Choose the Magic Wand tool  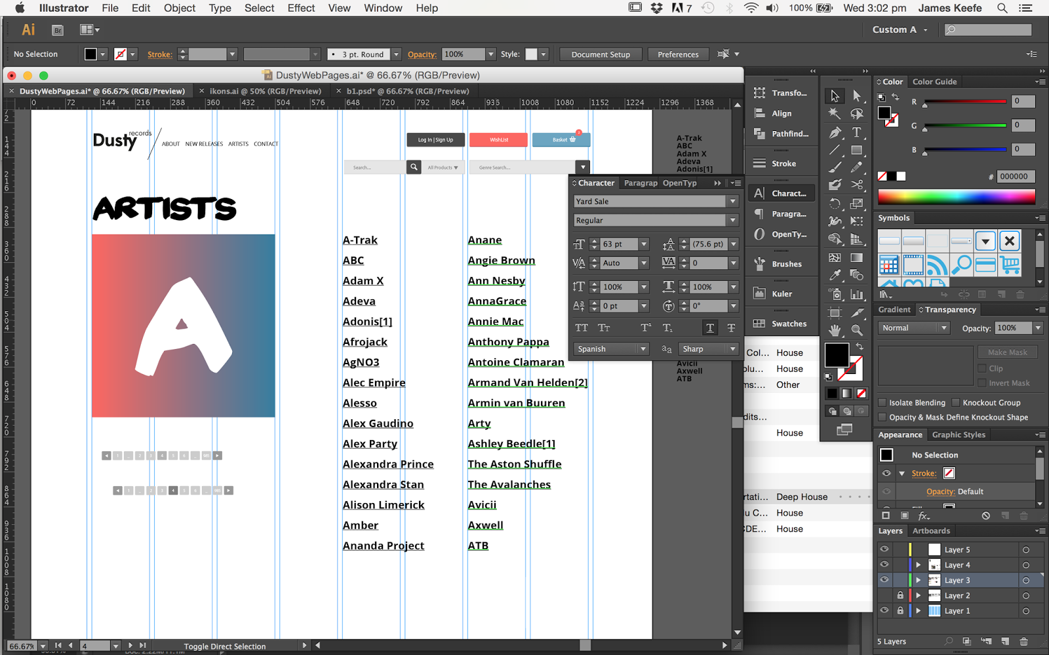835,114
